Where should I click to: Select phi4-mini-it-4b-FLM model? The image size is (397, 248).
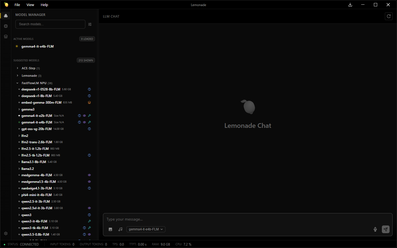(37, 195)
